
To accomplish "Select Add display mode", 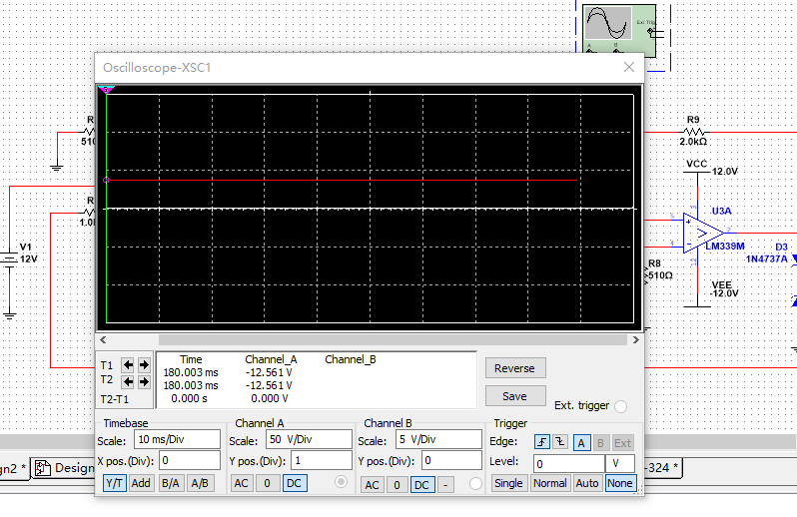I will pos(141,483).
